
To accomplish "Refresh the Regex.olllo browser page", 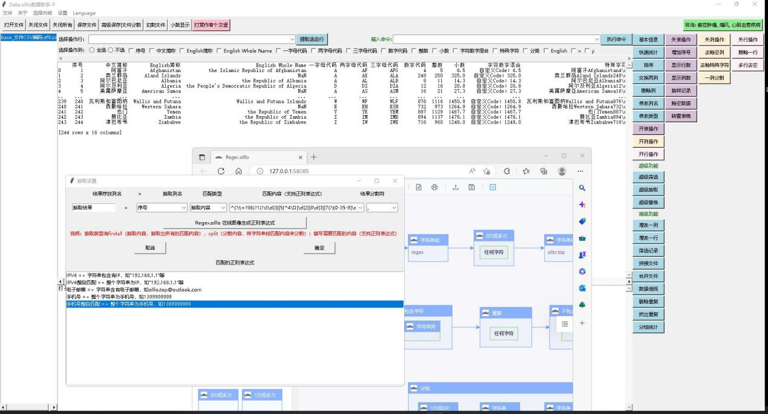I will (222, 171).
